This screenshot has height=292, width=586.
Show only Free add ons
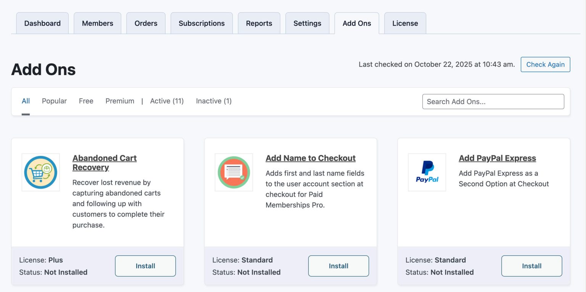86,101
